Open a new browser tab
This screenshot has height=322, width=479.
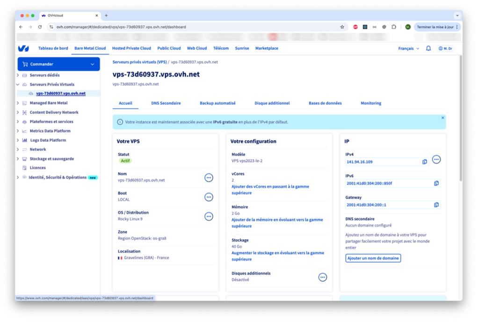[106, 15]
